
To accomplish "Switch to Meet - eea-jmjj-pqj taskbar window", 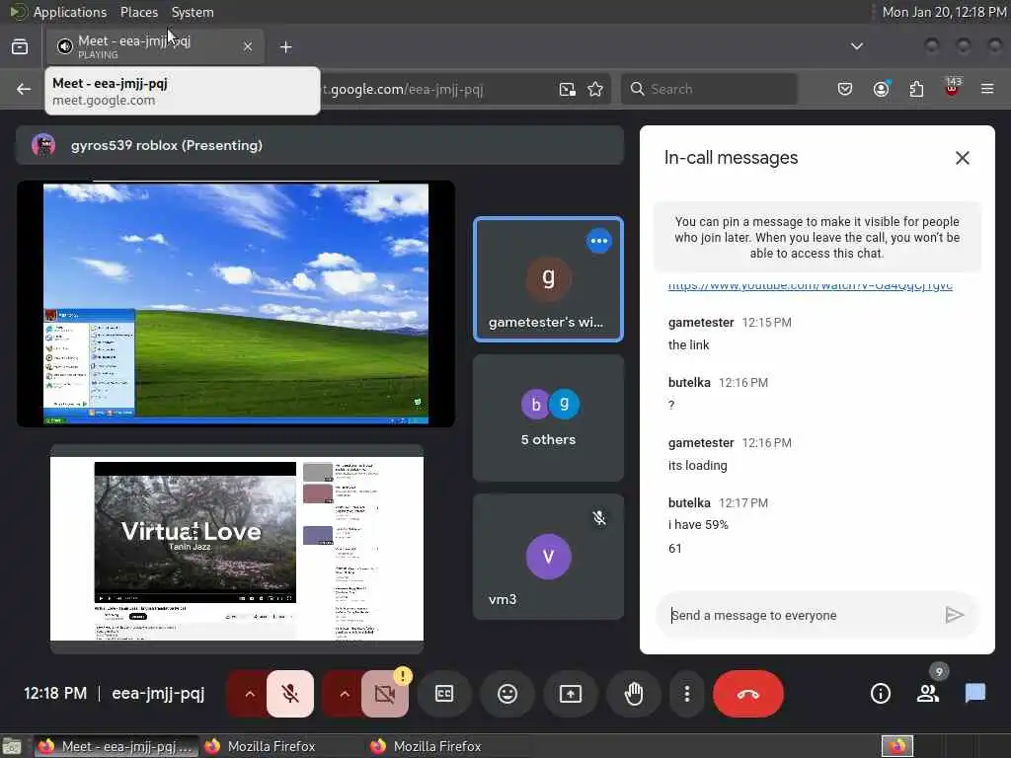I will point(117,746).
